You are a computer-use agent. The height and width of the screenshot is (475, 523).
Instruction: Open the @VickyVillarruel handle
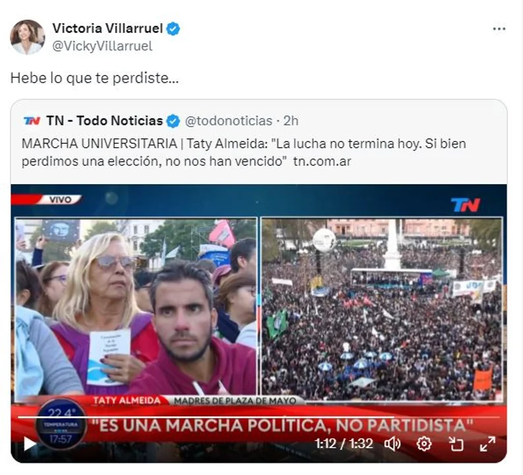102,46
